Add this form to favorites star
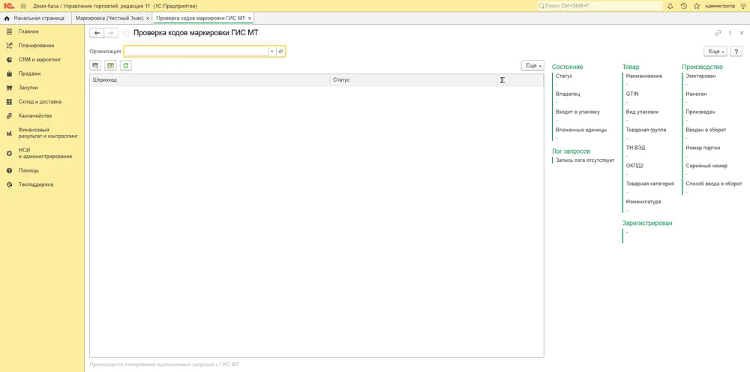Screen dimensions: 750x372 click(127, 33)
